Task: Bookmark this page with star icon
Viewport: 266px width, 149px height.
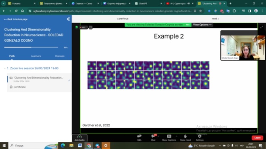Action: click(201, 11)
